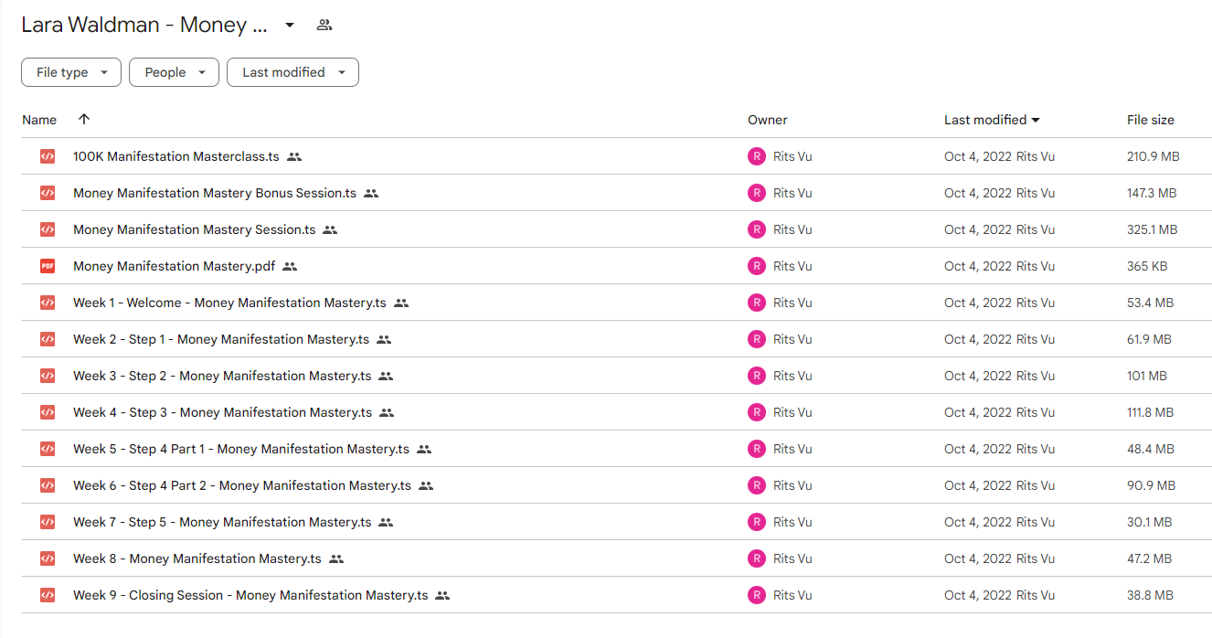Select Week 4 - Step 3 file name
The height and width of the screenshot is (638, 1212).
[223, 412]
